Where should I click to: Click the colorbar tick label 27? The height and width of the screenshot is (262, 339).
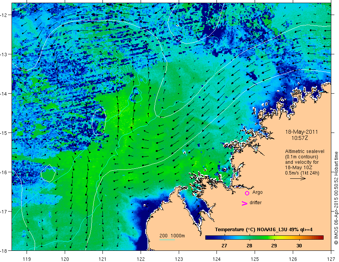tap(224, 245)
